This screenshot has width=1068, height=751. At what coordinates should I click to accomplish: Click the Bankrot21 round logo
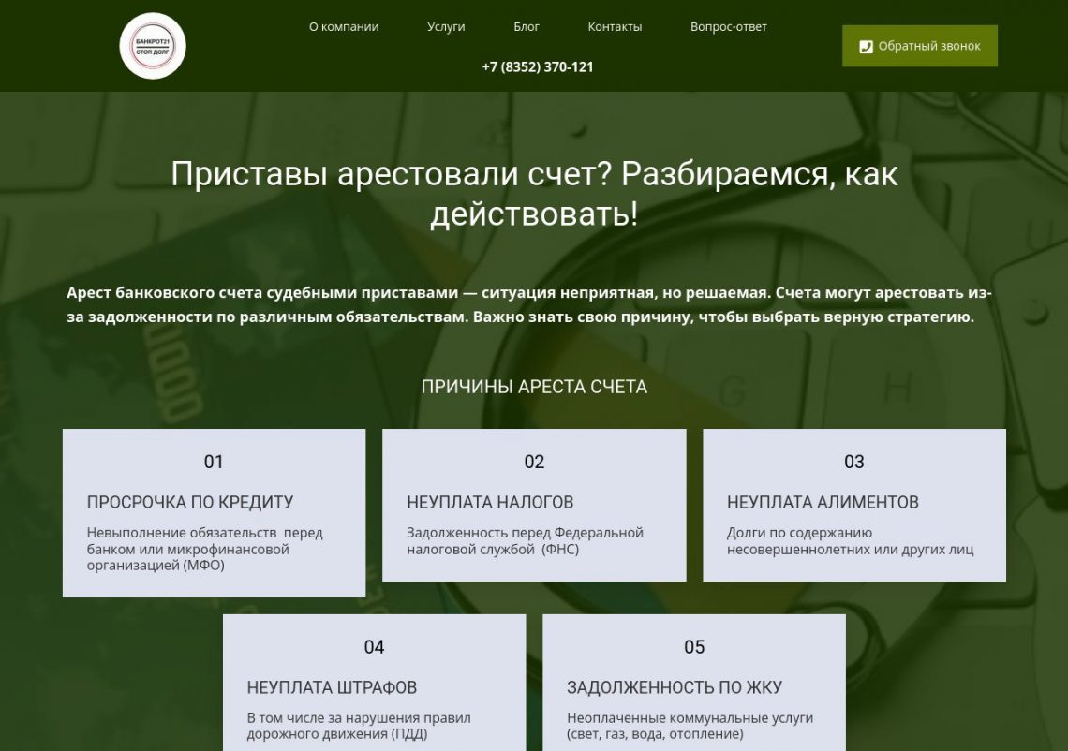(153, 46)
